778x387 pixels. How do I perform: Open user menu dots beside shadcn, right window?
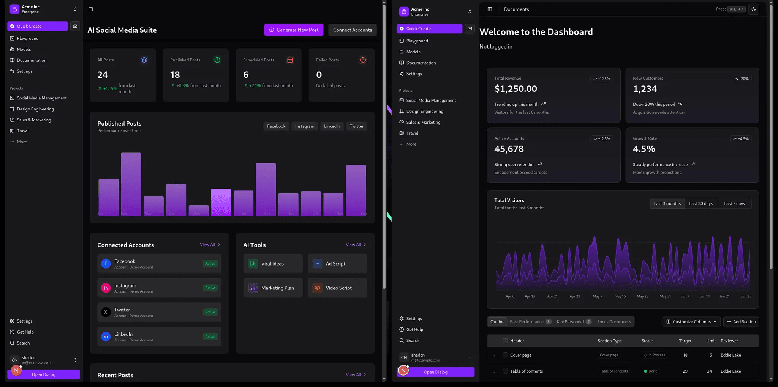[470, 357]
